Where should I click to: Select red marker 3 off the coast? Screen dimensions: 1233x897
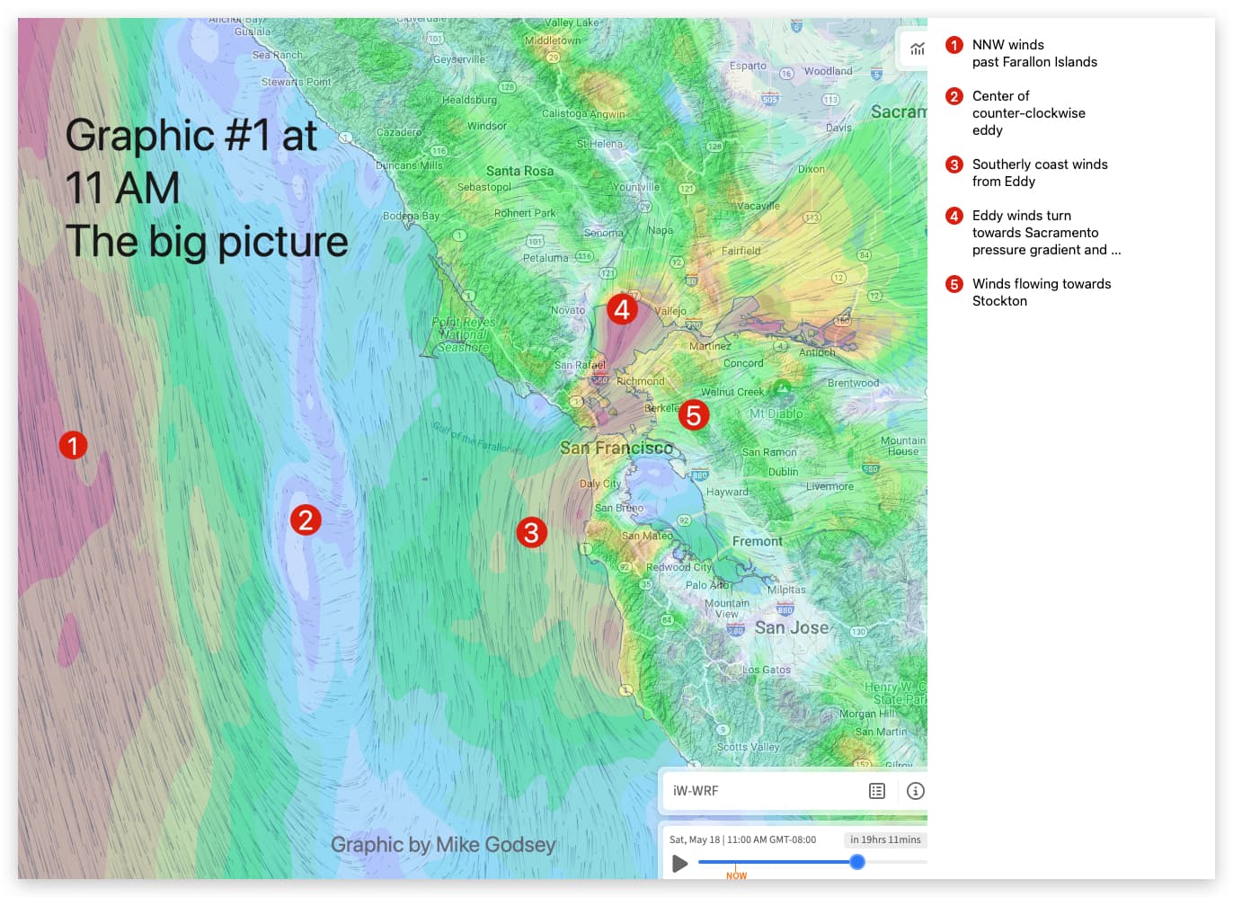(x=531, y=533)
